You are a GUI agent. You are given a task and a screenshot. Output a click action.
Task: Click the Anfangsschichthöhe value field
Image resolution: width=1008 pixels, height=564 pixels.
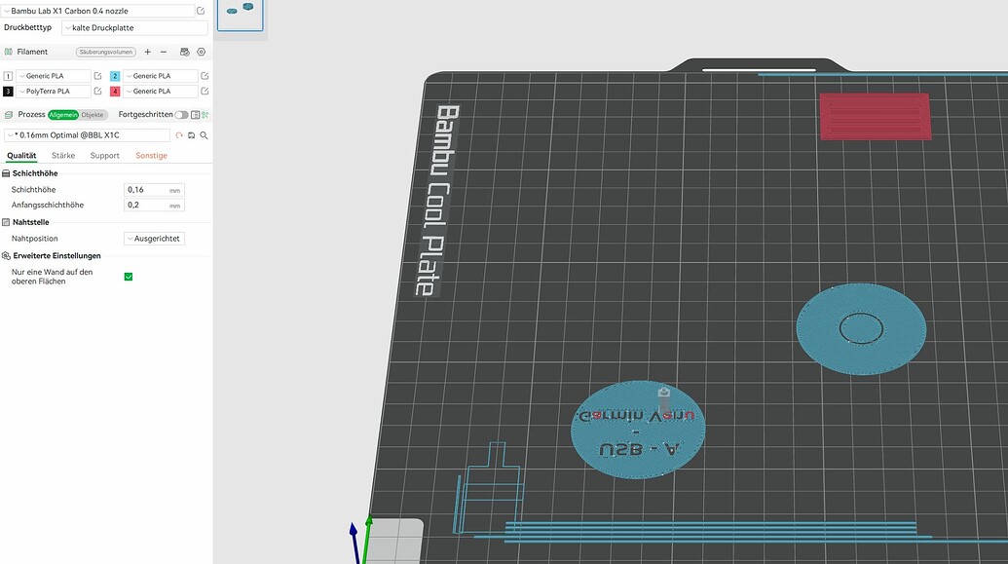pos(154,206)
